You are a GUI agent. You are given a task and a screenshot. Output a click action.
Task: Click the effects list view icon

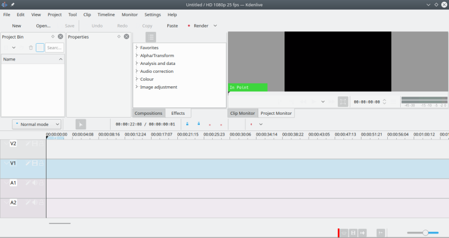(150, 37)
